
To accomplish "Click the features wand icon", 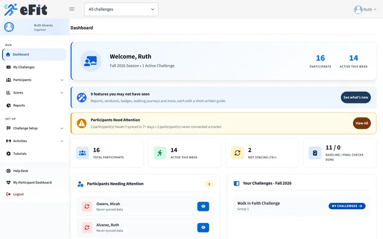I will point(81,98).
